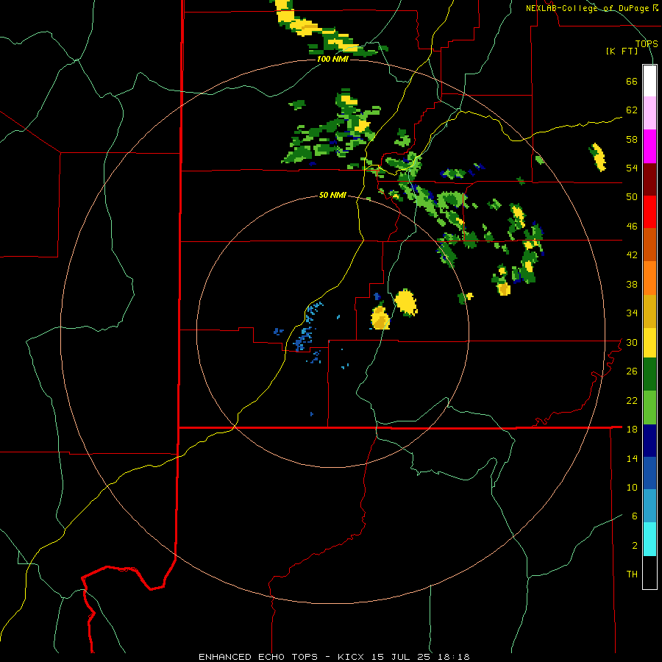Image resolution: width=662 pixels, height=662 pixels.
Task: Click the '26' legend label
Action: pyautogui.click(x=632, y=371)
